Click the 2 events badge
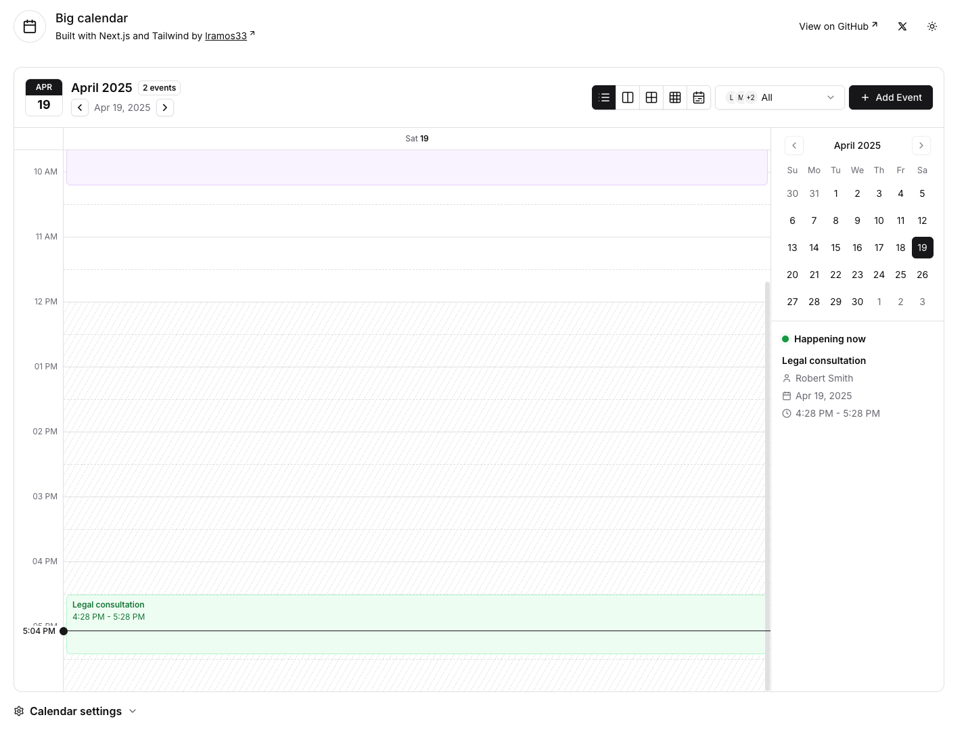 (x=160, y=88)
